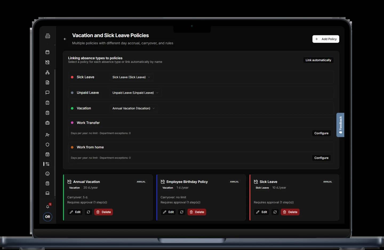Click the red dot beside Sick Leave
Image resolution: width=384 pixels, height=250 pixels.
(x=72, y=77)
